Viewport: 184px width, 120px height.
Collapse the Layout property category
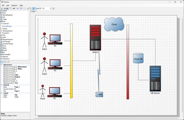2,93
